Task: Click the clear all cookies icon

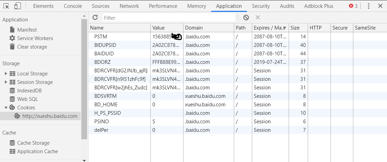Action: point(246,18)
